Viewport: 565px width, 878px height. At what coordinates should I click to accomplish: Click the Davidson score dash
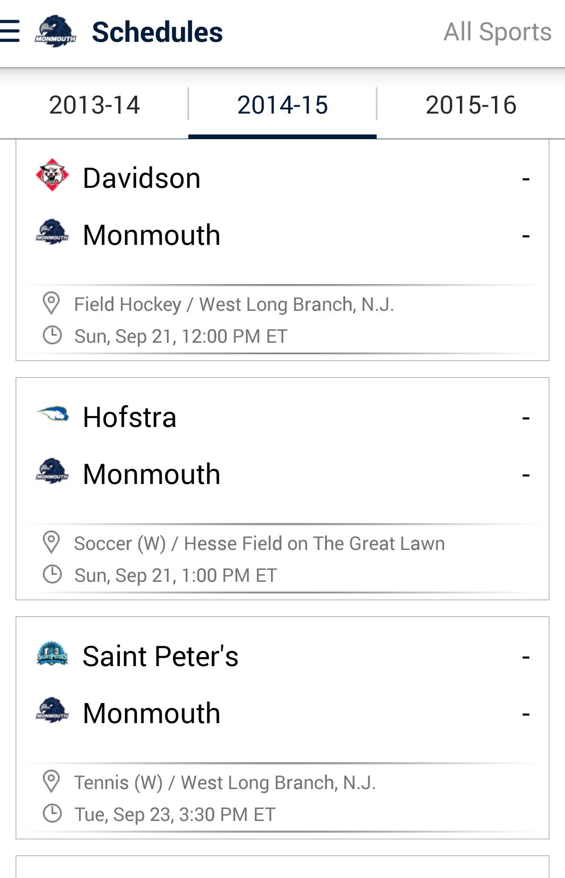[526, 178]
